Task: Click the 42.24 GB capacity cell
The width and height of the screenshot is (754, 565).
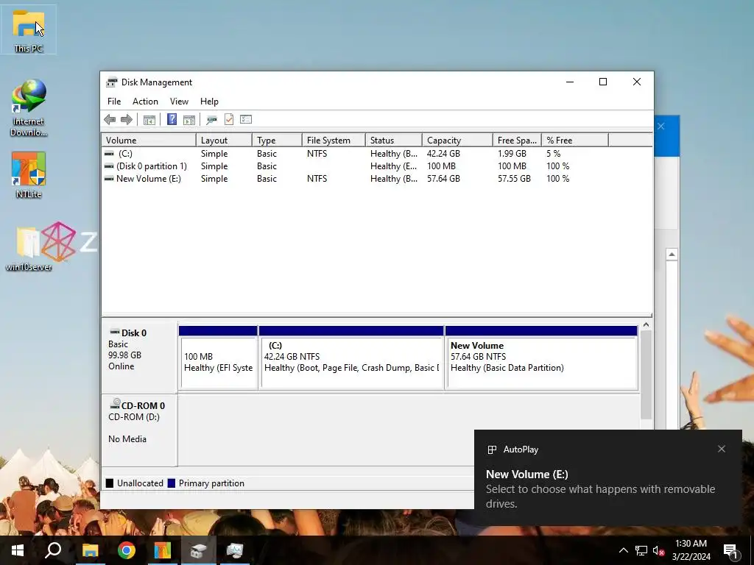Action: [x=443, y=154]
